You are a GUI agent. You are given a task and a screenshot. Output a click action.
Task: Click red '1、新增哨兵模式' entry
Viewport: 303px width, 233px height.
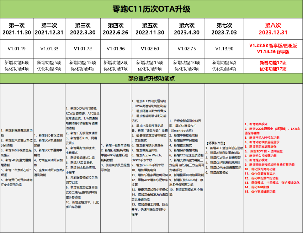[x=256, y=124]
